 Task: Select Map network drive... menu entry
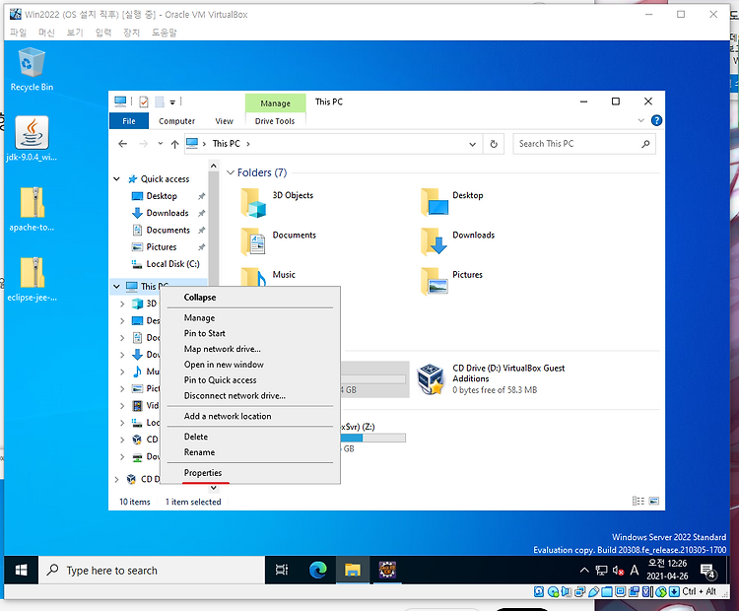tap(222, 349)
